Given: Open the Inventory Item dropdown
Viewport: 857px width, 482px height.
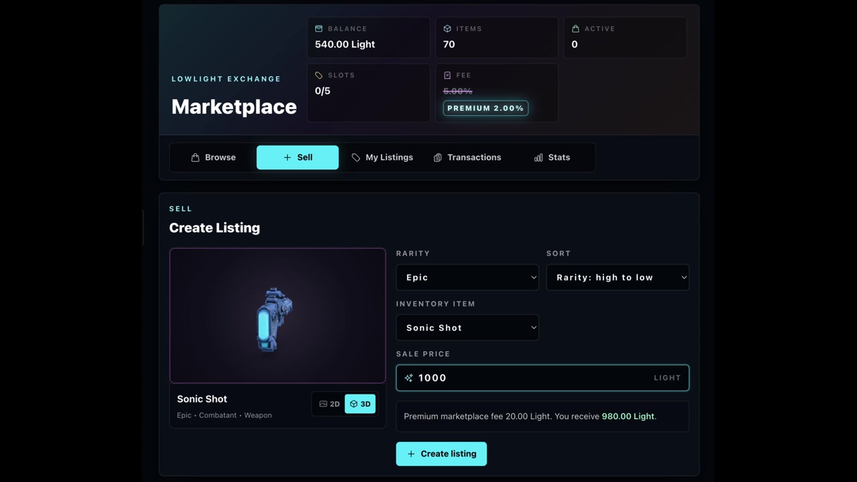Looking at the screenshot, I should pyautogui.click(x=467, y=327).
